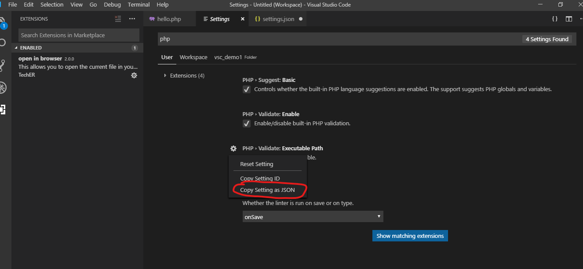Screen dimensions: 583x269
Task: Open the File menu
Action: (13, 5)
